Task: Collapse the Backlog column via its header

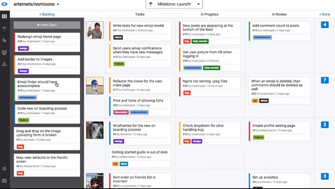Action: coord(47,14)
